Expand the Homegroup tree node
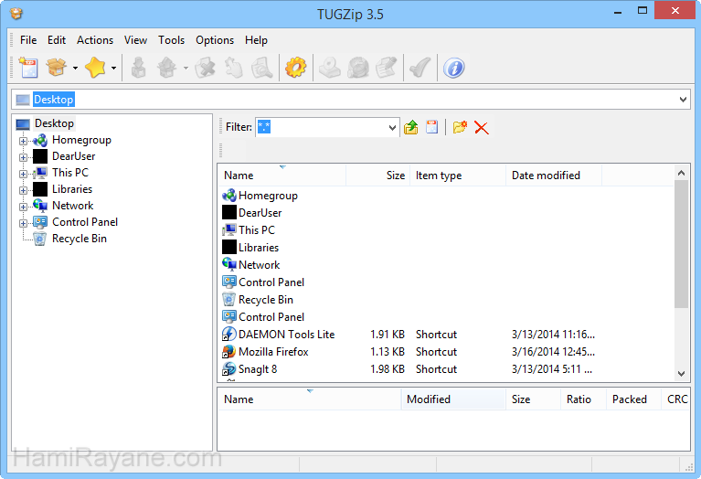 point(23,141)
